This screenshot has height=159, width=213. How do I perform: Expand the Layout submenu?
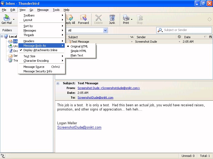[42, 20]
